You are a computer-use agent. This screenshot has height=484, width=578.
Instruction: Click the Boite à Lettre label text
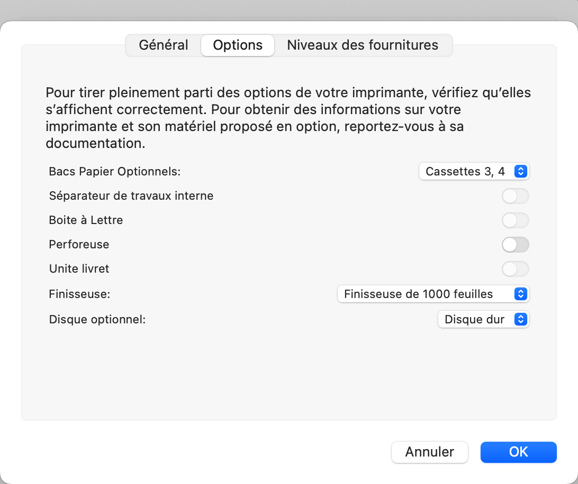coord(86,220)
